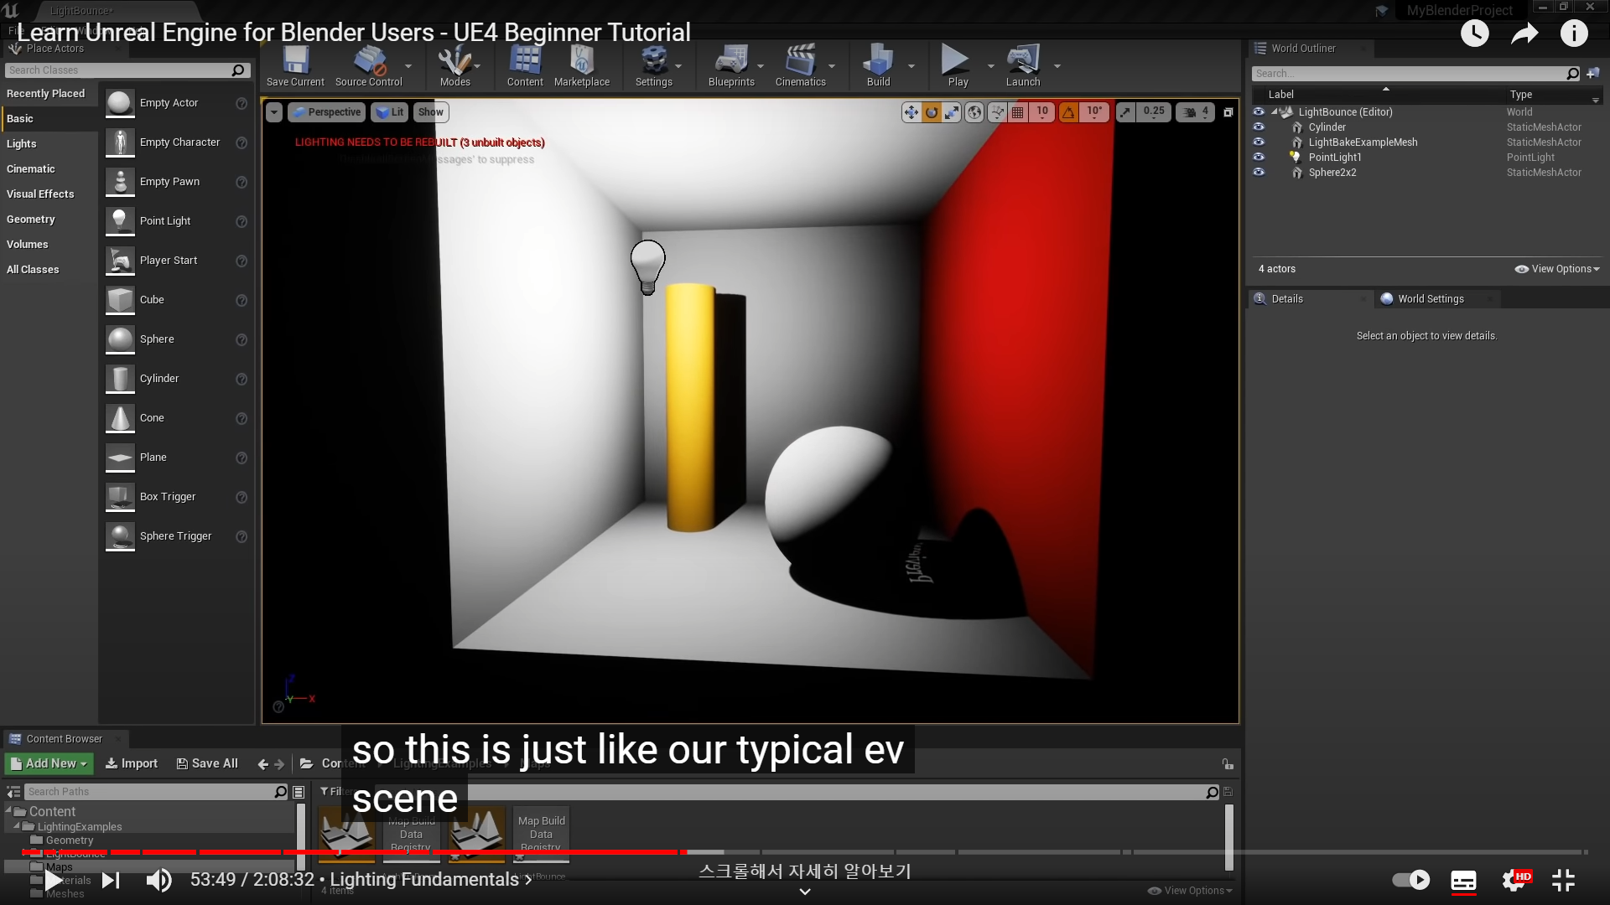Click the Save All button
The image size is (1610, 905).
pyautogui.click(x=207, y=763)
